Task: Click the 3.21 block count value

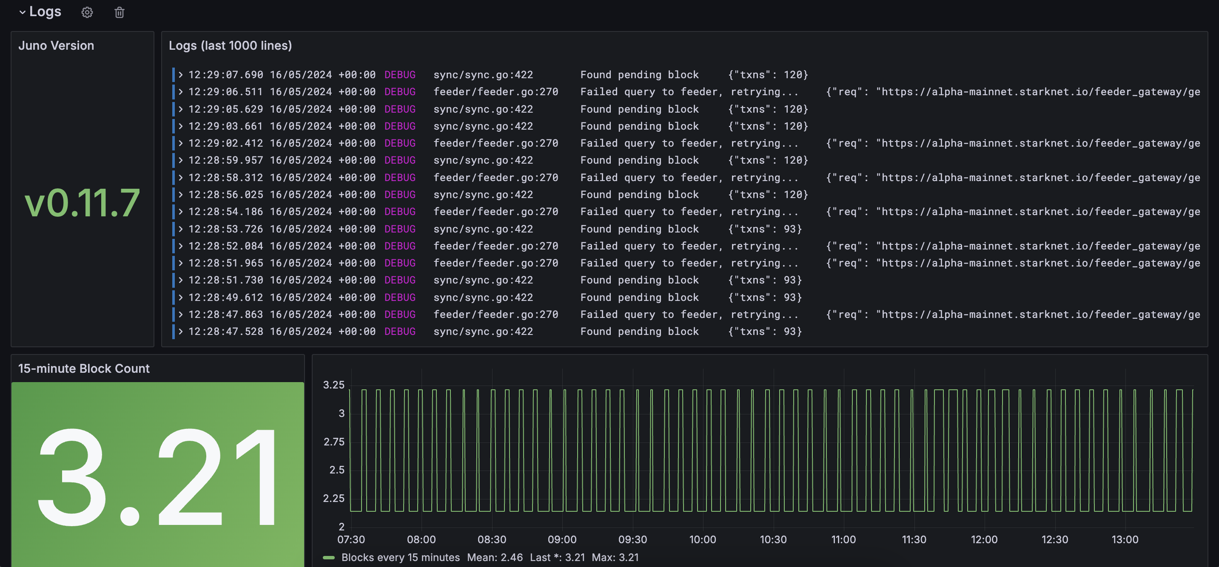Action: point(157,476)
